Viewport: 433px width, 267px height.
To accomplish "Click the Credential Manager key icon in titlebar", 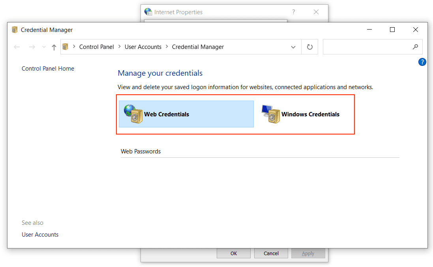I will click(x=15, y=30).
